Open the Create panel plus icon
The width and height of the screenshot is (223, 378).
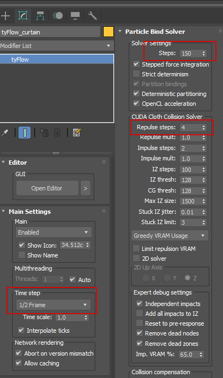(x=5, y=16)
